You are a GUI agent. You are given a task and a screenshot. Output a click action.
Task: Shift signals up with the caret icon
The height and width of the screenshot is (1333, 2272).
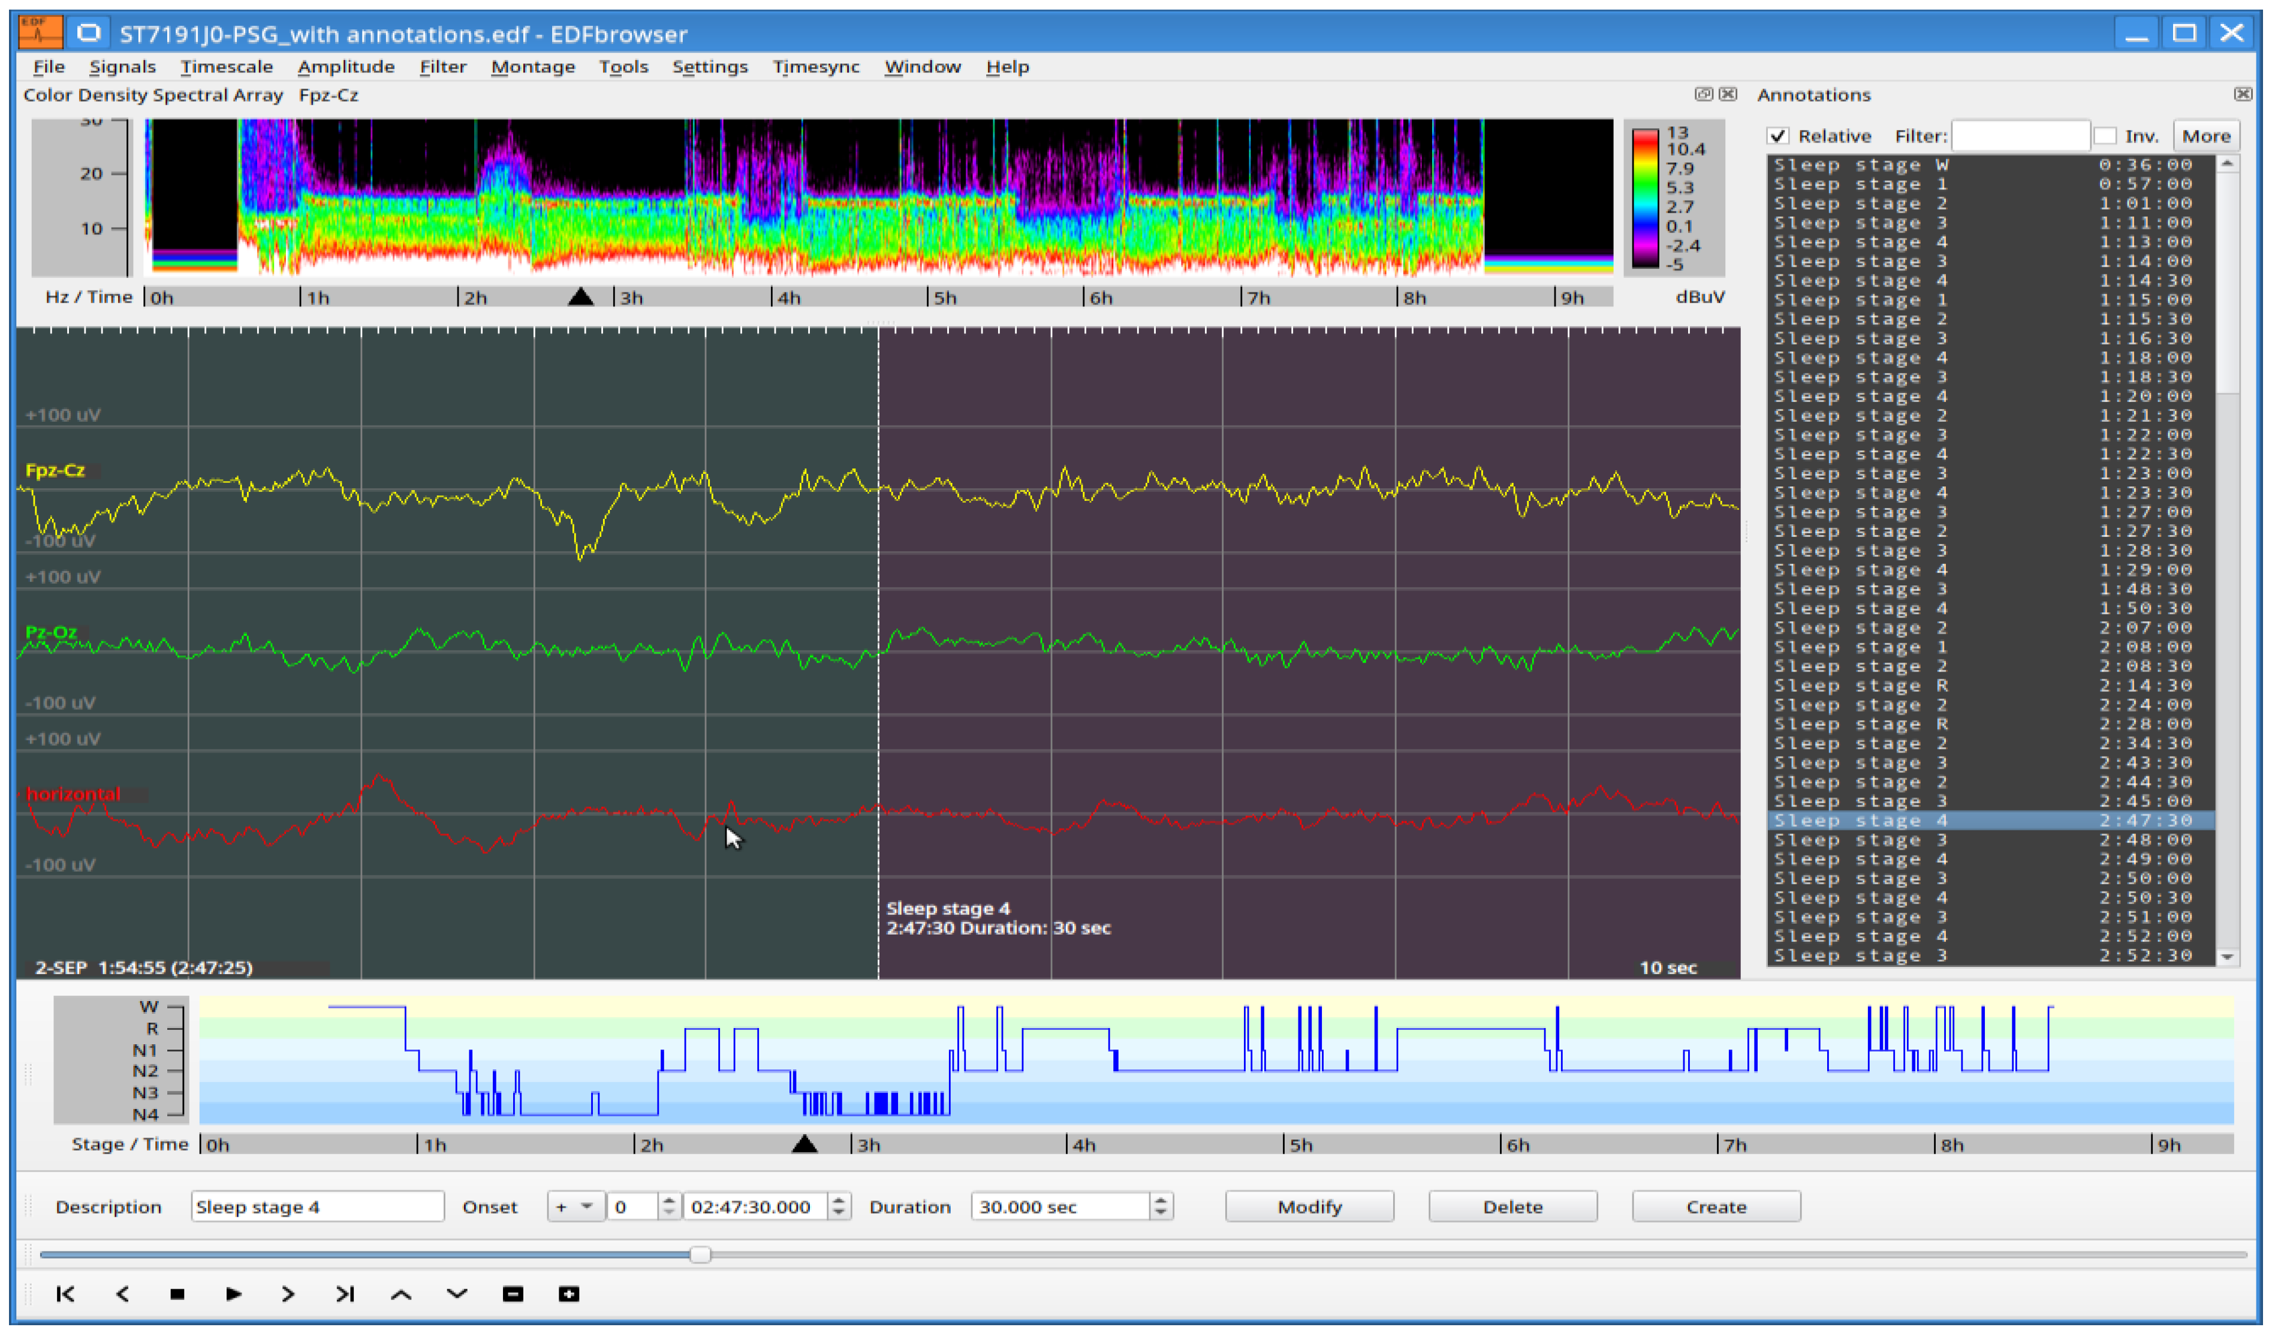[x=401, y=1294]
